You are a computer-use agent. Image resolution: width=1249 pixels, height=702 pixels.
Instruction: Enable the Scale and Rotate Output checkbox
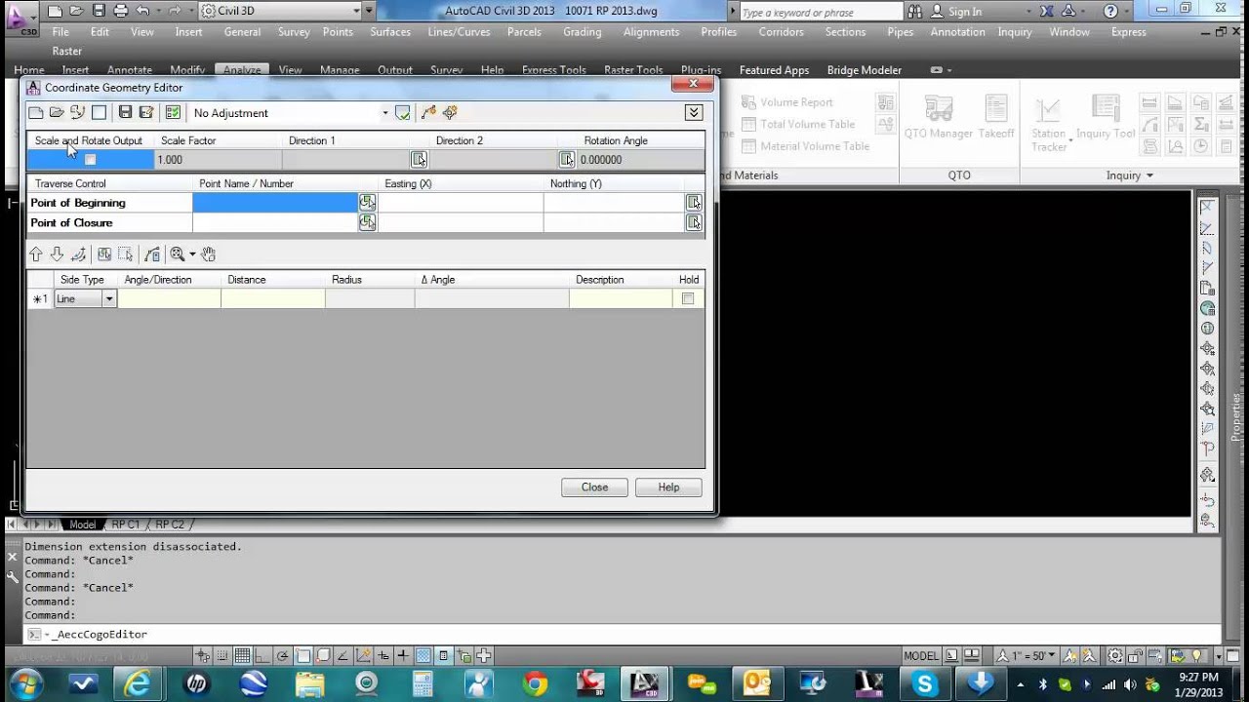[90, 160]
